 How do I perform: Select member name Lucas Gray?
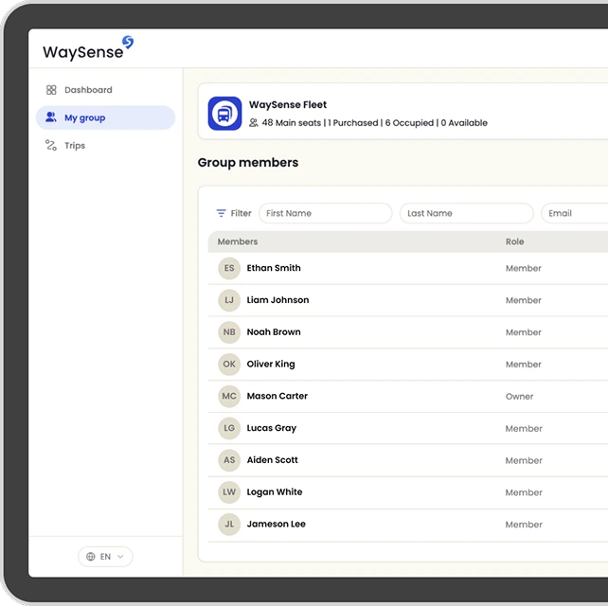click(272, 428)
